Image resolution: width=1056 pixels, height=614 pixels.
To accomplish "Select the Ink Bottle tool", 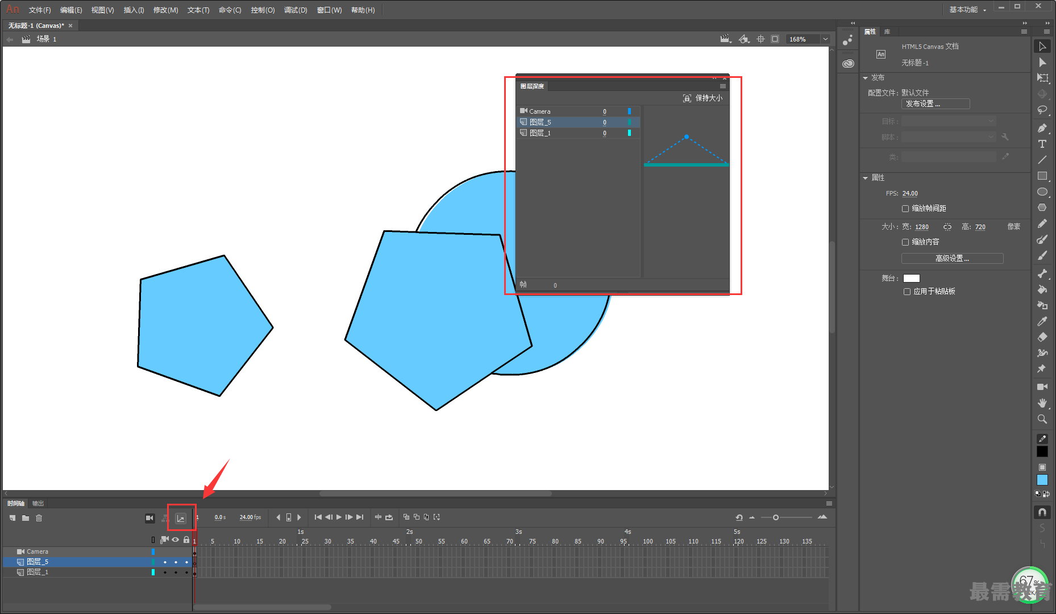I will point(1042,305).
